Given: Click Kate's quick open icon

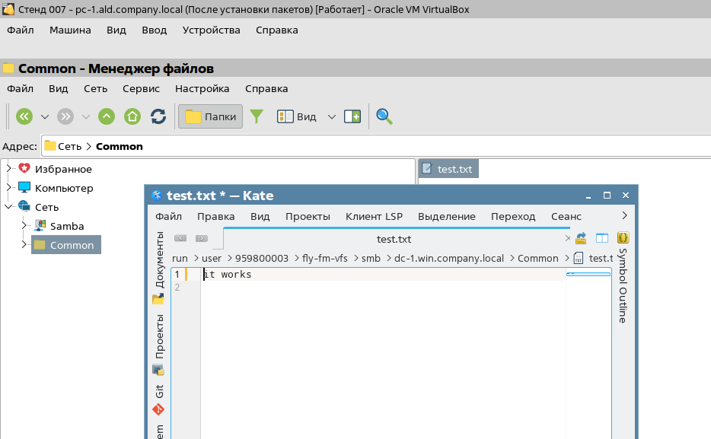Looking at the screenshot, I should (x=581, y=238).
